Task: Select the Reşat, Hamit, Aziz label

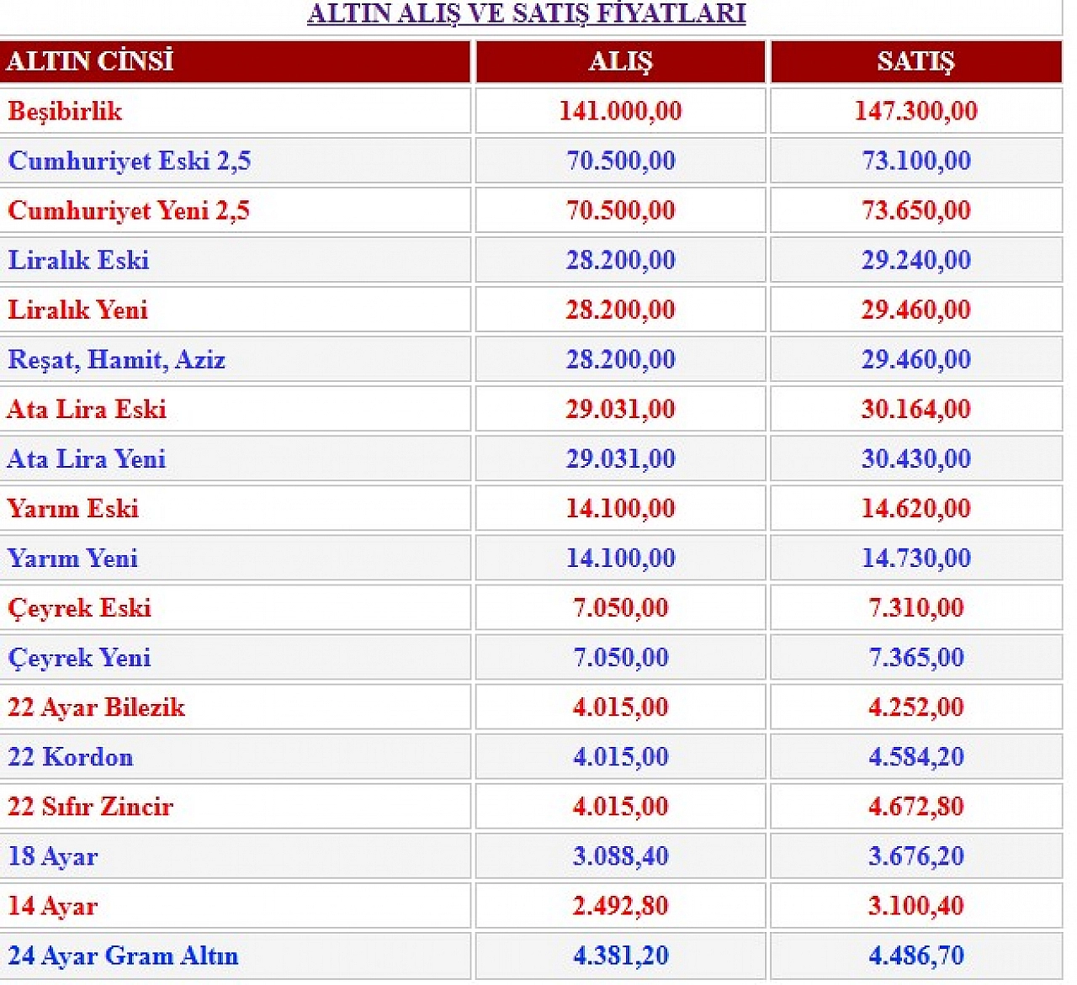Action: (116, 359)
